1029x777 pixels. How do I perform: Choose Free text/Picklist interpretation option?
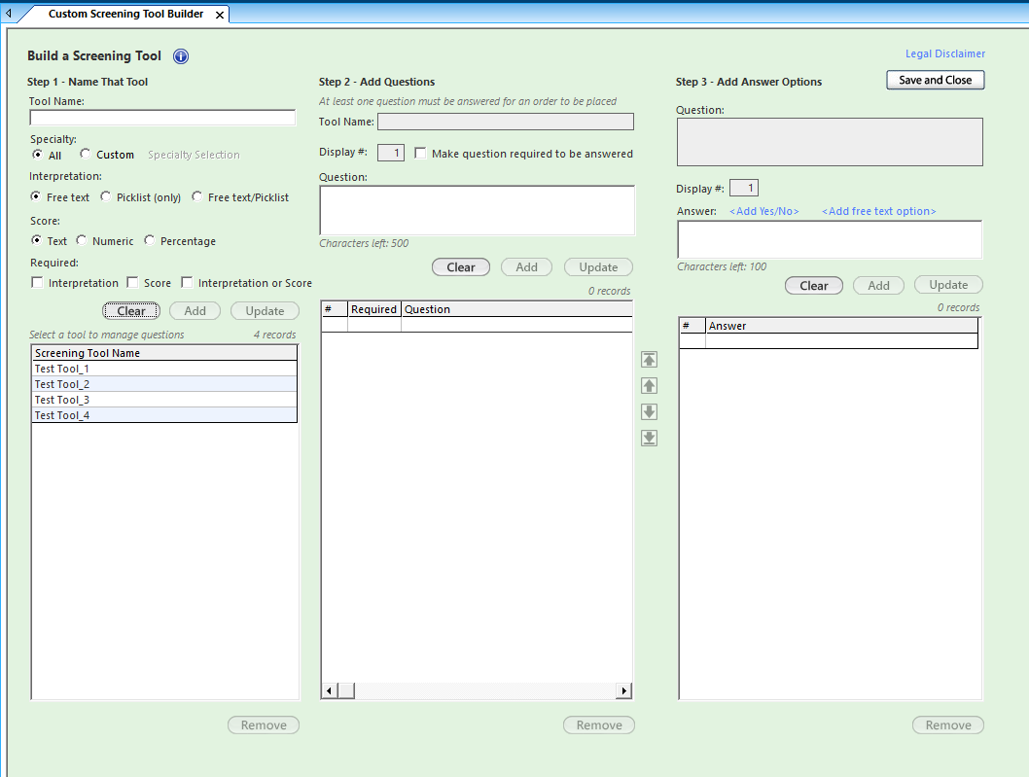click(196, 196)
